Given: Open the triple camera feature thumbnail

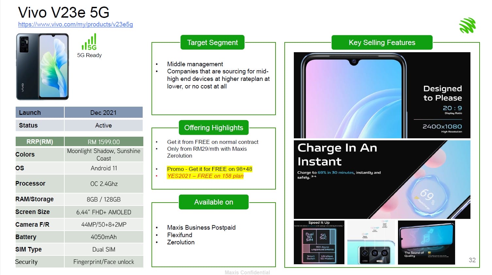Looking at the screenshot, I should [x=371, y=242].
